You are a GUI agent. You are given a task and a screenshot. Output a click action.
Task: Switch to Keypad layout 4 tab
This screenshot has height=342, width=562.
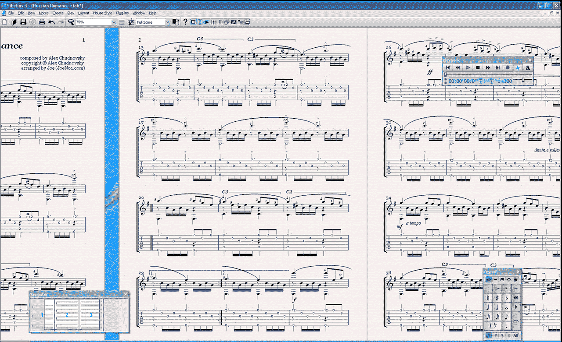click(508, 335)
